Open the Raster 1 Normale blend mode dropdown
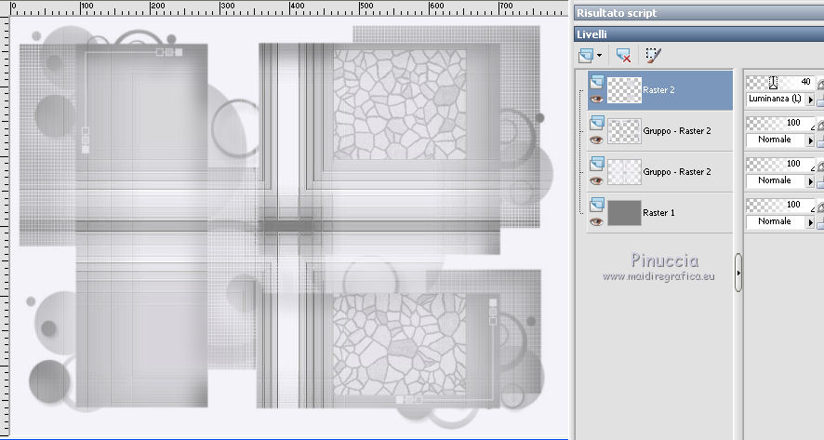The height and width of the screenshot is (440, 824). click(x=810, y=222)
